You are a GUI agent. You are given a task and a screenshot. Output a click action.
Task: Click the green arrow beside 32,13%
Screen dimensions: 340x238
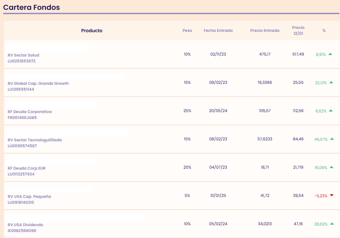tap(331, 83)
